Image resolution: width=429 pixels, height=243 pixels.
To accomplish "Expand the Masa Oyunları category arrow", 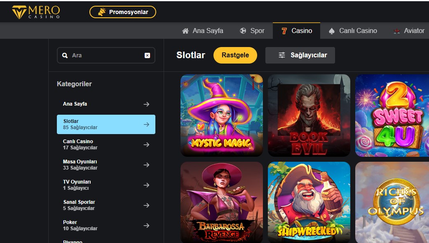I will (146, 165).
